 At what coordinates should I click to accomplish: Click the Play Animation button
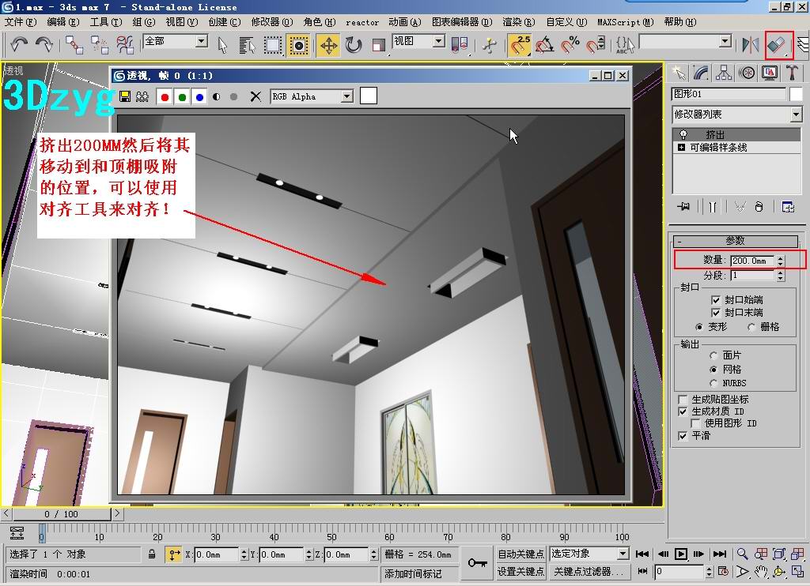pos(681,554)
